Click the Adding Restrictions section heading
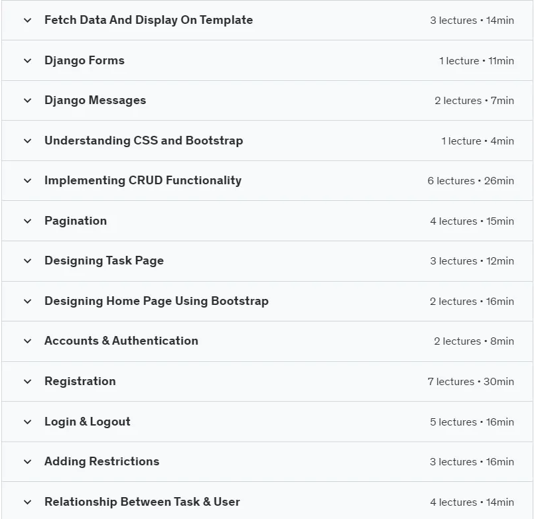 [x=102, y=461]
